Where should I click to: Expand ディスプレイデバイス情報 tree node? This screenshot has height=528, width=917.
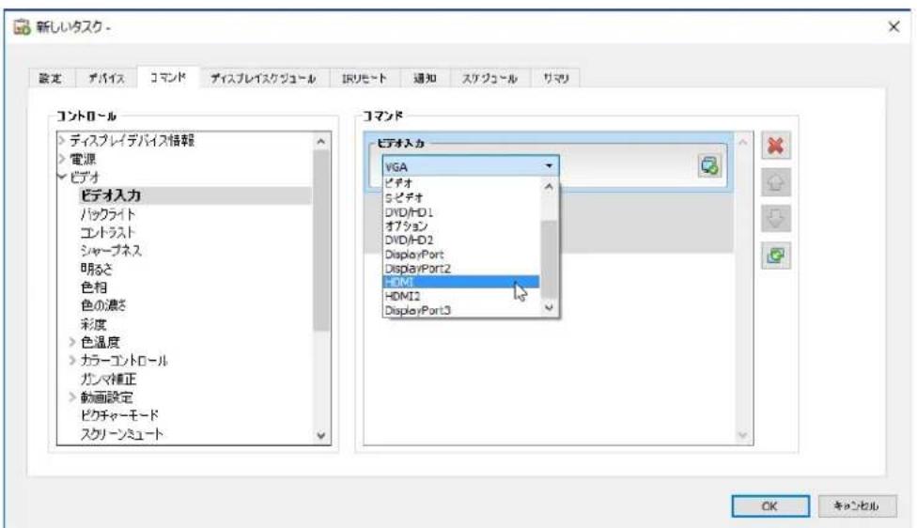tap(62, 140)
